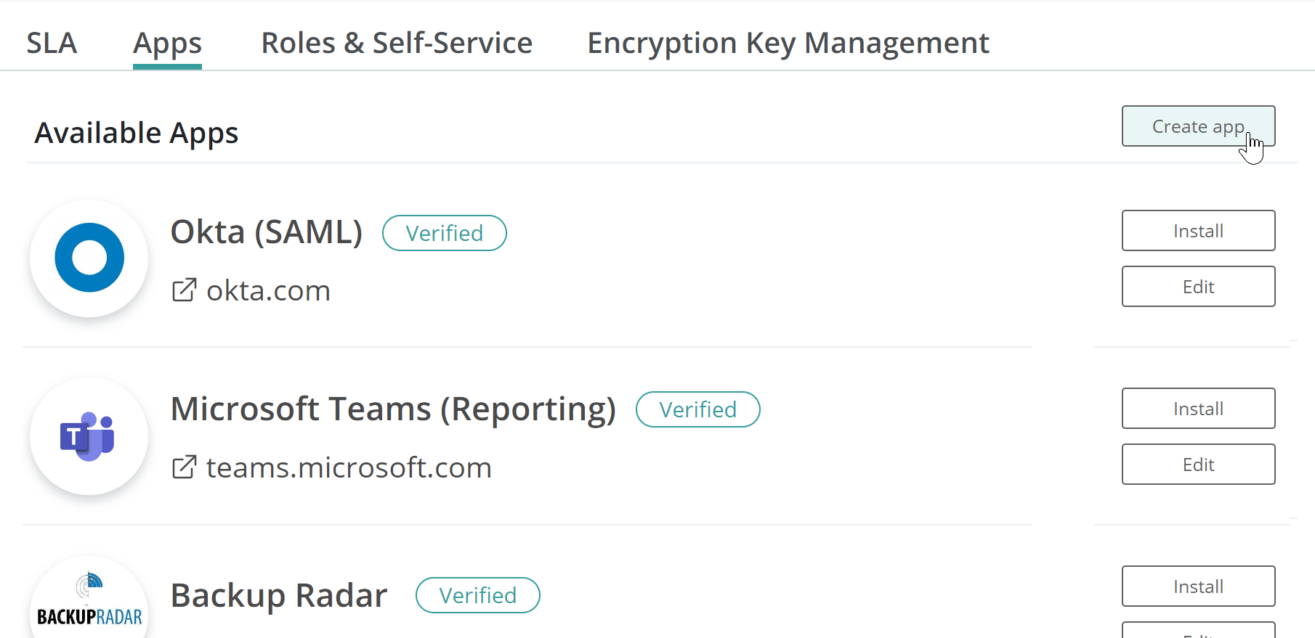Visit the teams.microsoft.com link

tap(349, 468)
